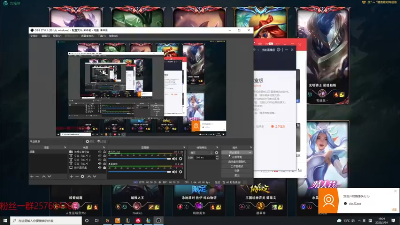Viewport: 400px width, 225px height.
Task: Open settings gear for desktop audio channel
Action: click(181, 172)
